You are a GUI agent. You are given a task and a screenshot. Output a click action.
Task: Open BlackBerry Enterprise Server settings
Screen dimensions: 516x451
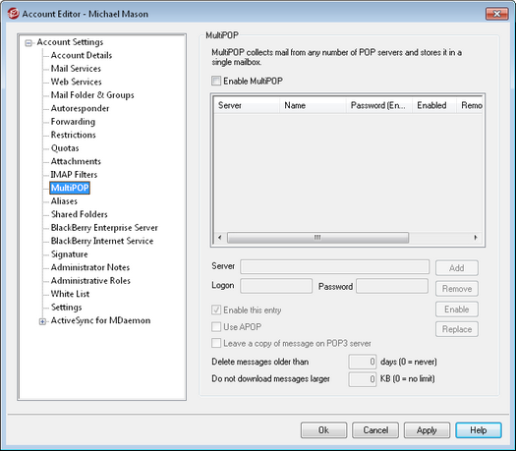[104, 228]
